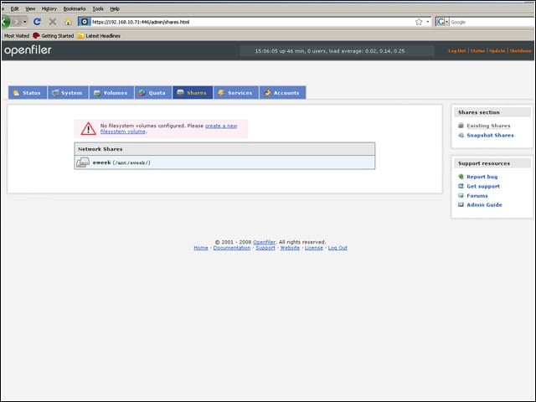Switch to the System tab
This screenshot has width=536, height=402.
tap(68, 93)
